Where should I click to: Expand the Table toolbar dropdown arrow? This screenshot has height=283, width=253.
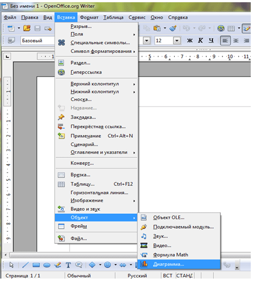coord(239,28)
